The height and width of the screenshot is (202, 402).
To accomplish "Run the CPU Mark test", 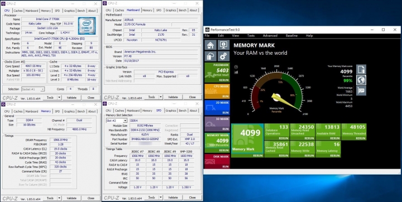I will (226, 97).
